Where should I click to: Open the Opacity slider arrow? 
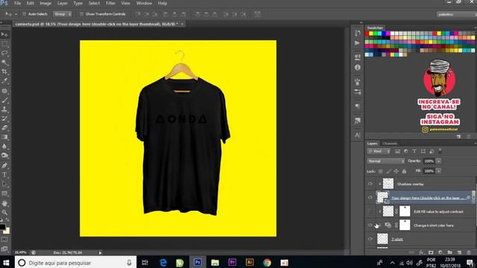[x=438, y=161]
